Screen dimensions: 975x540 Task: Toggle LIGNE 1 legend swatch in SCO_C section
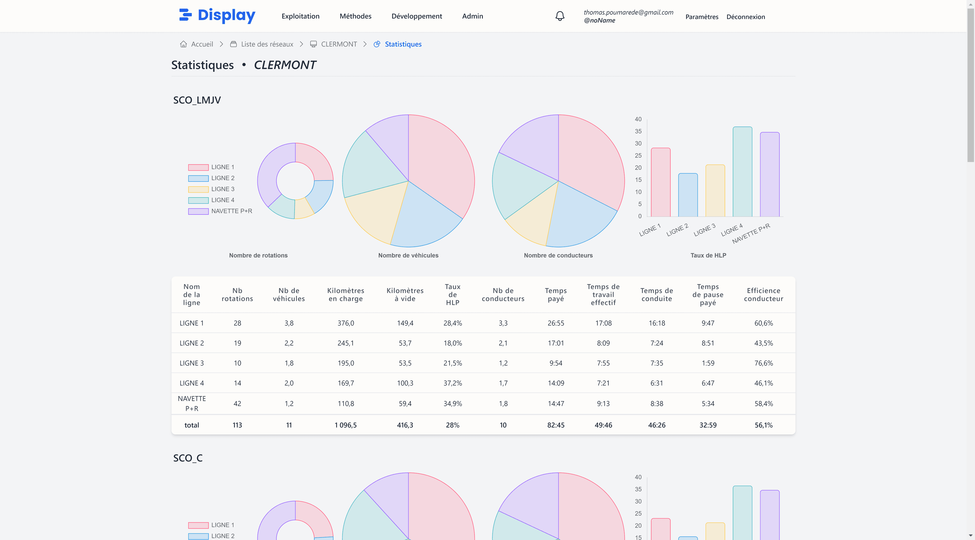click(x=198, y=525)
